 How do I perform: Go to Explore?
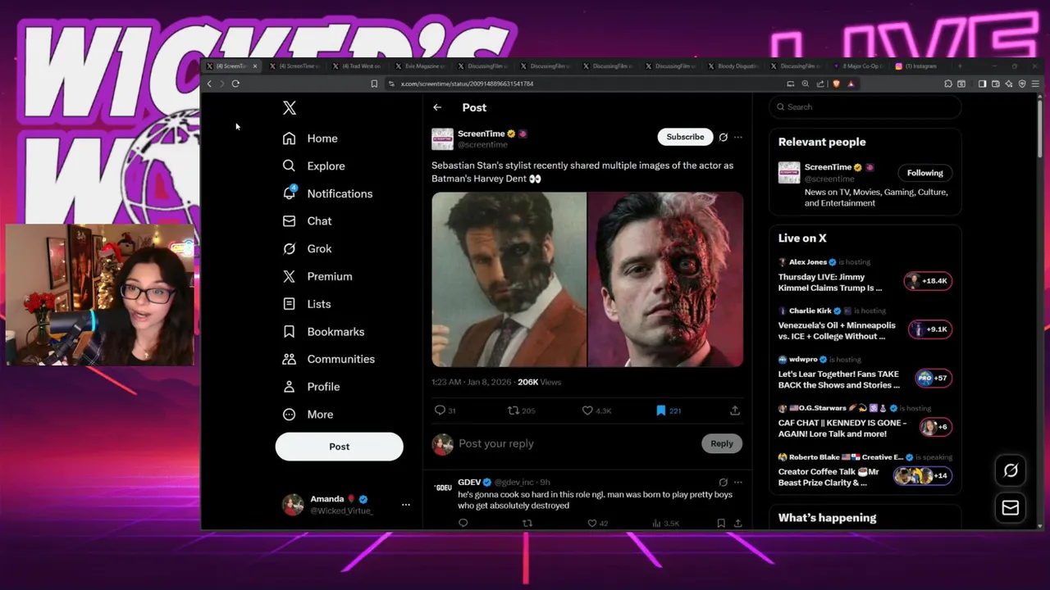point(313,166)
